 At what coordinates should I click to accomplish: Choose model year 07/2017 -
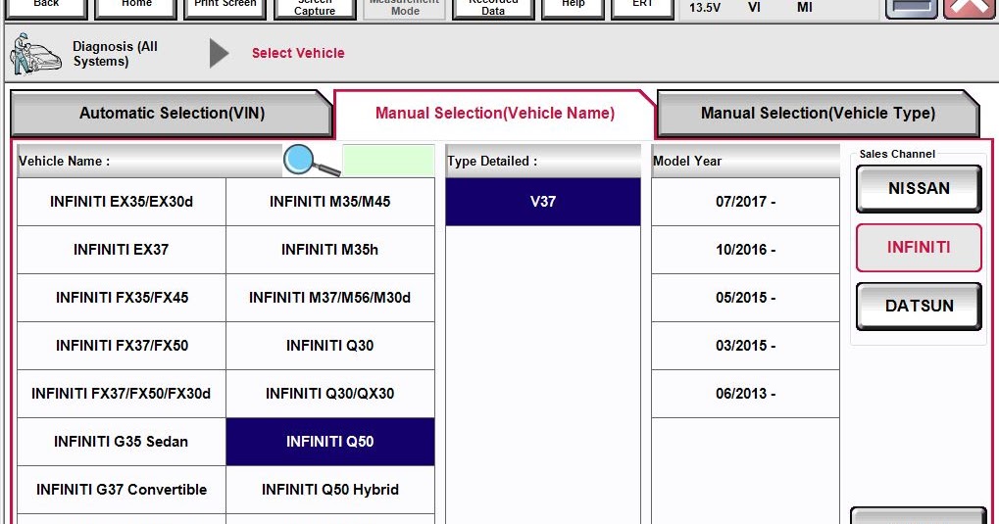pos(745,202)
